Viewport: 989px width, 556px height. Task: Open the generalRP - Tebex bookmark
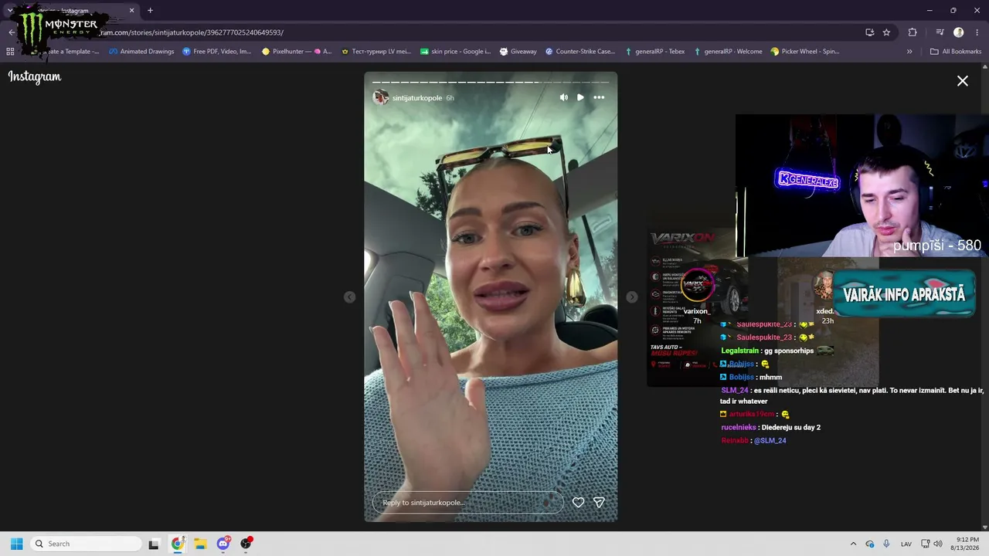coord(654,52)
